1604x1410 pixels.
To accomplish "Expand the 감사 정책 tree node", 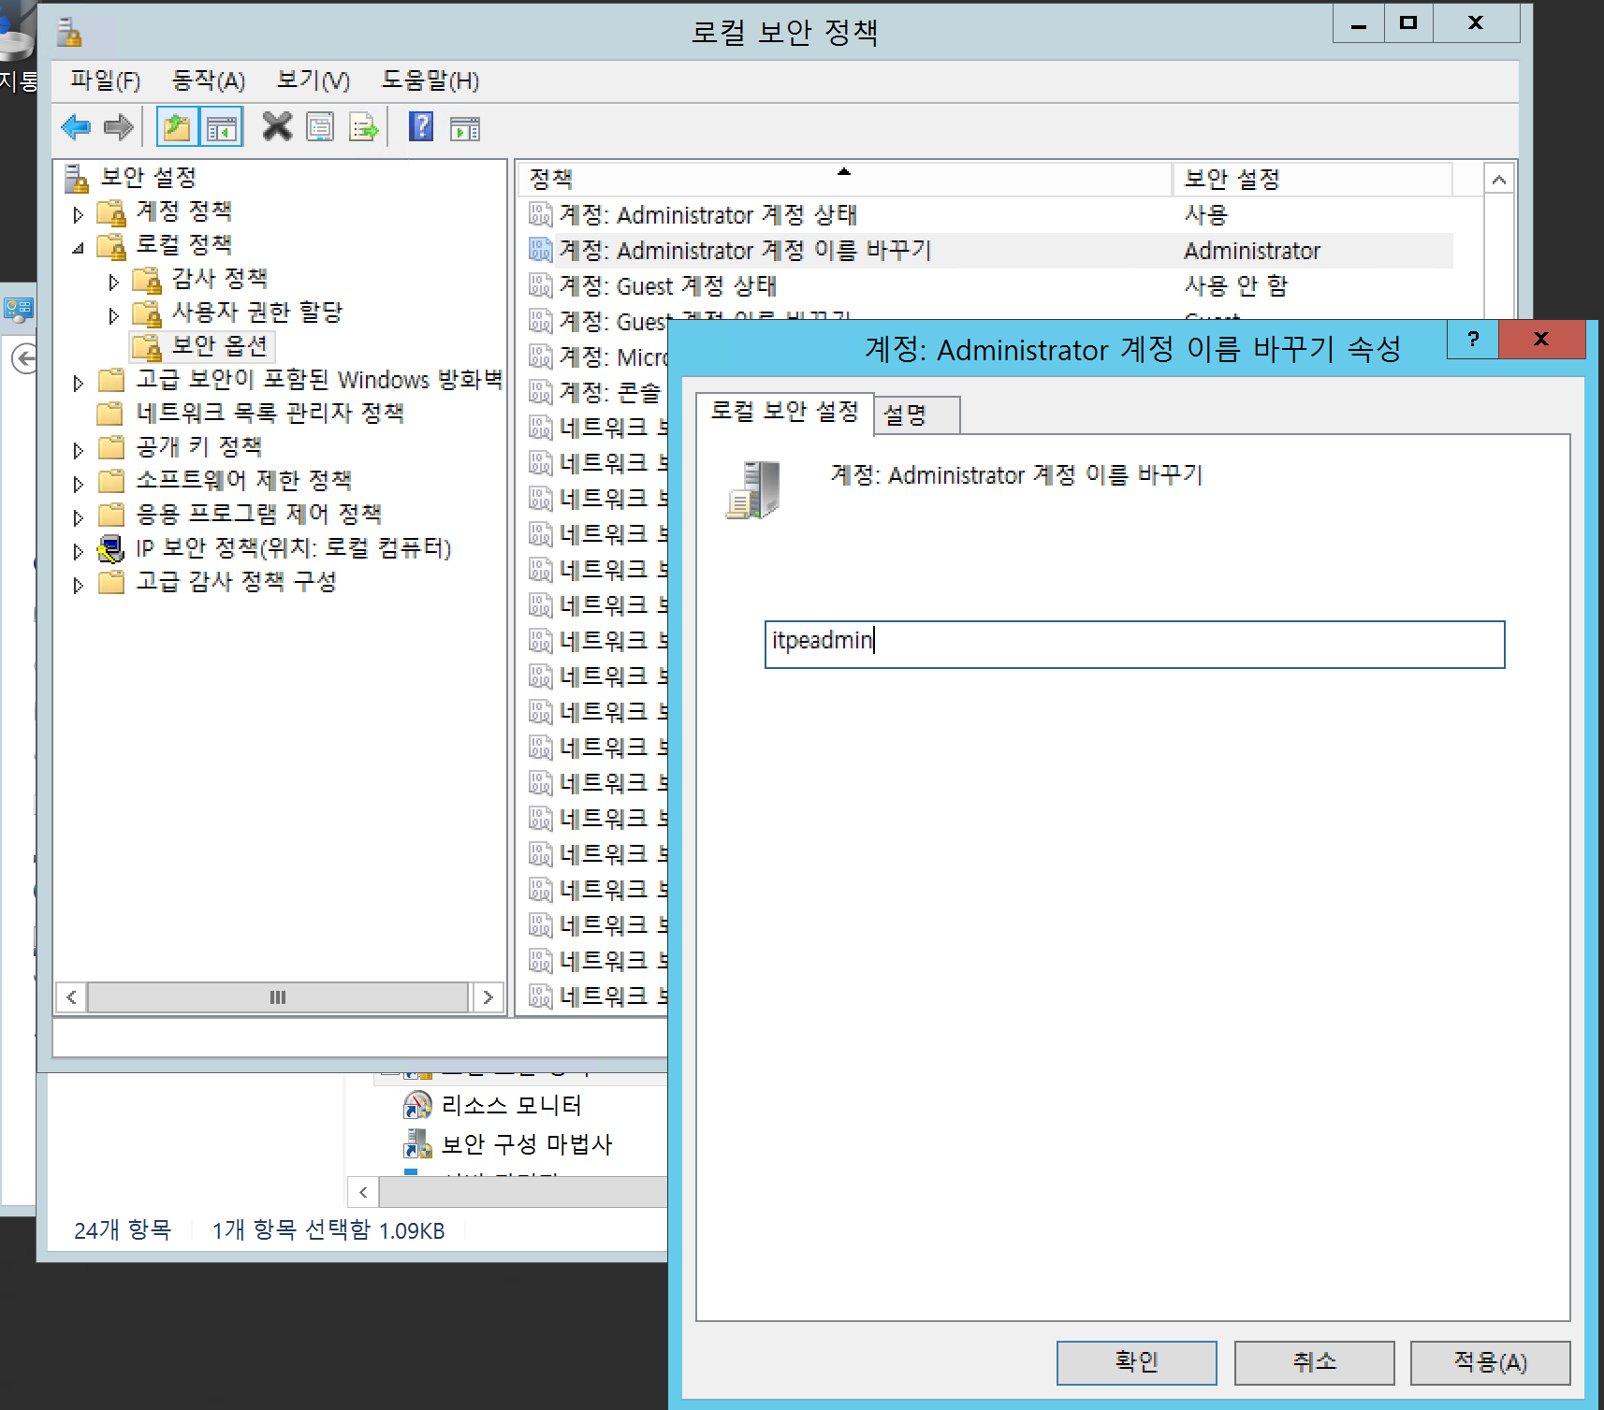I will (114, 282).
